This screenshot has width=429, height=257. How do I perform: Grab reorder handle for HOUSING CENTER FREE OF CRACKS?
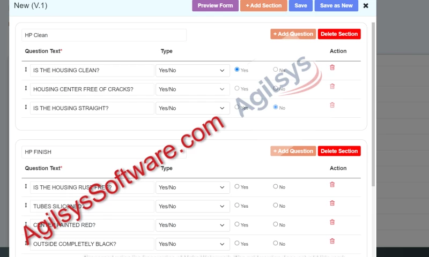pyautogui.click(x=26, y=88)
